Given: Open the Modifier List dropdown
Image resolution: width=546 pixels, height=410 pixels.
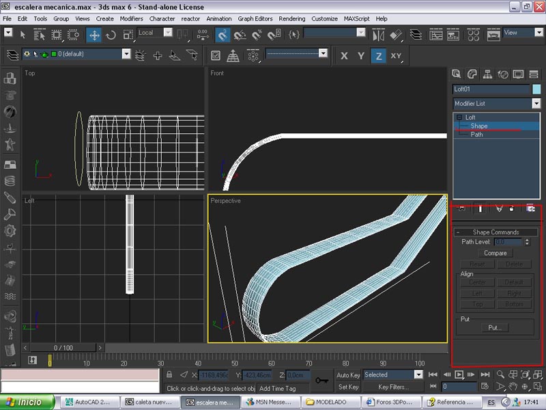Looking at the screenshot, I should (536, 103).
